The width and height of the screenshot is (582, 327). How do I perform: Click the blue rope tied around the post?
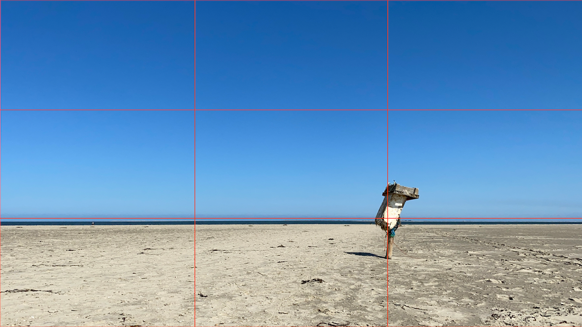pos(392,232)
